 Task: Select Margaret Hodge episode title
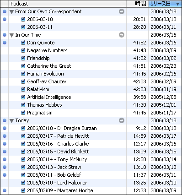pyautogui.click(x=60, y=190)
